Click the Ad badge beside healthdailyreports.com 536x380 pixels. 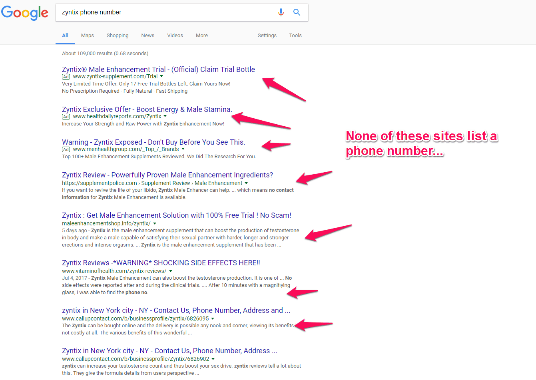click(x=66, y=117)
